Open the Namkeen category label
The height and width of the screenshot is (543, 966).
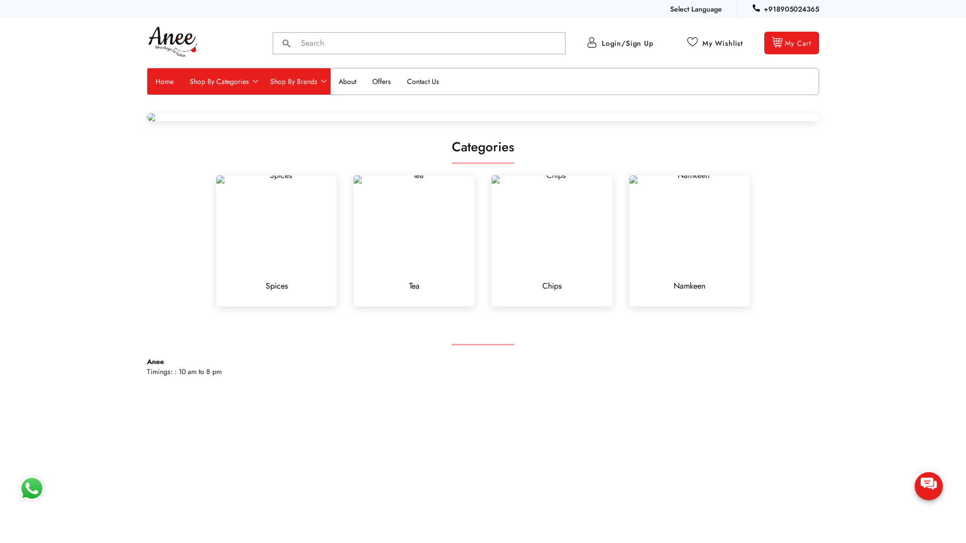[x=689, y=286]
